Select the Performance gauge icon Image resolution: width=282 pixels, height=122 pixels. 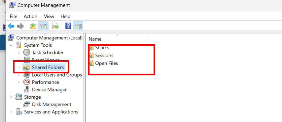point(27,82)
